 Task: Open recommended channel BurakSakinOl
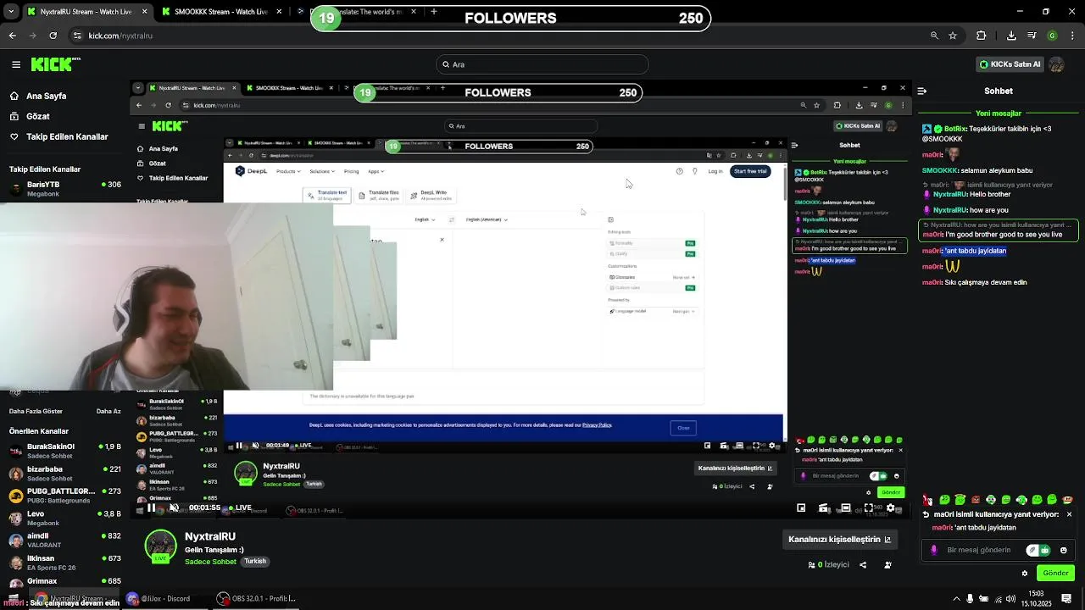click(65, 451)
